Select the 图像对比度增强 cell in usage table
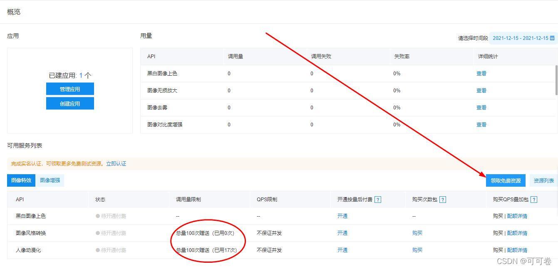Viewport: 558px width, 269px height. (x=165, y=125)
